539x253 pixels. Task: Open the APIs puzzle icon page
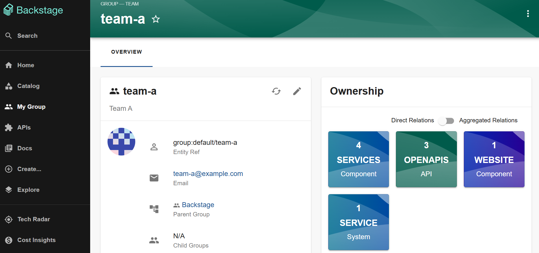click(24, 128)
